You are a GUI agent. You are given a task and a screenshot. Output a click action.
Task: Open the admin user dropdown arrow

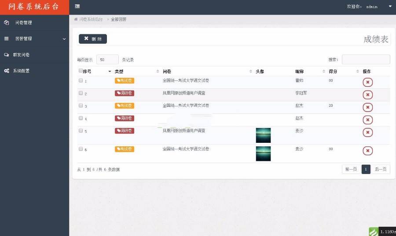click(390, 7)
